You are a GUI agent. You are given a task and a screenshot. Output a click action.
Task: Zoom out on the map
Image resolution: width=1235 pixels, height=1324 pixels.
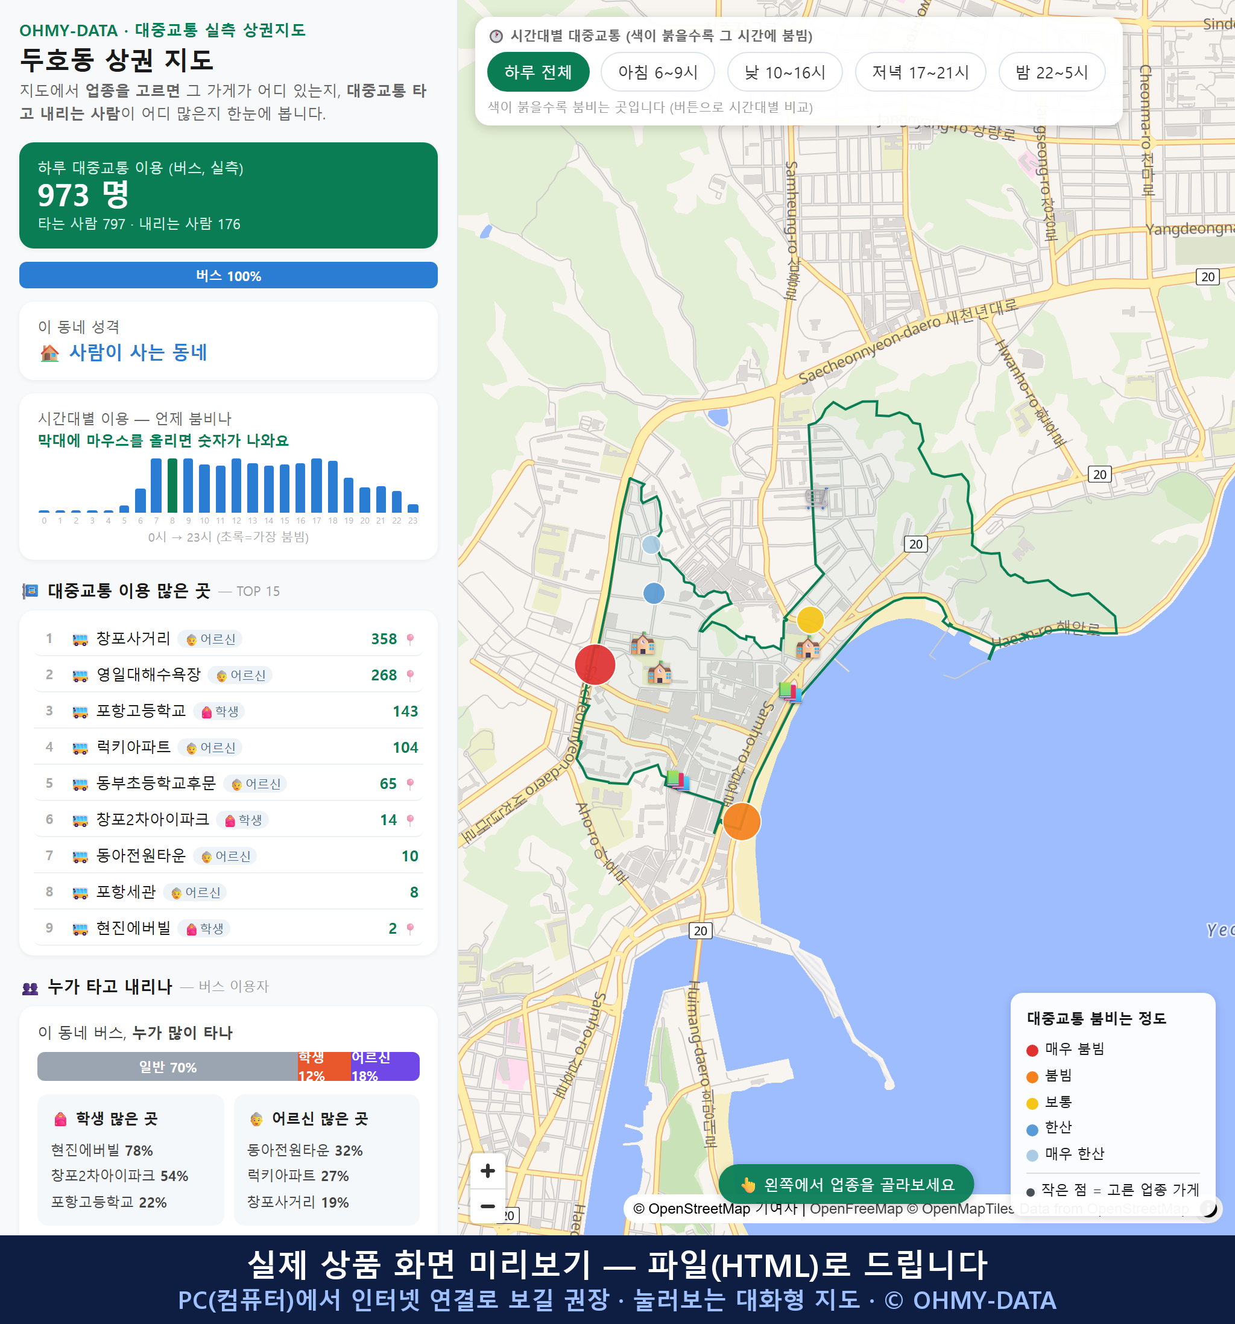(x=488, y=1206)
